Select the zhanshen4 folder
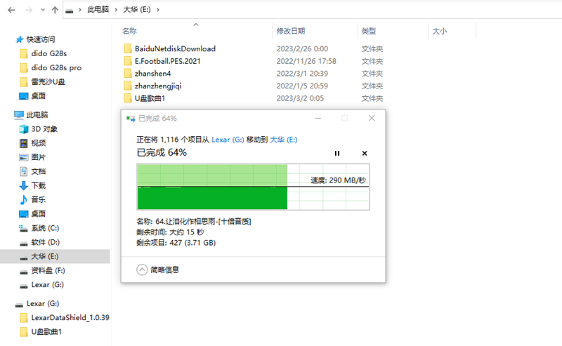Viewport: 562px width, 346px height. pyautogui.click(x=152, y=74)
